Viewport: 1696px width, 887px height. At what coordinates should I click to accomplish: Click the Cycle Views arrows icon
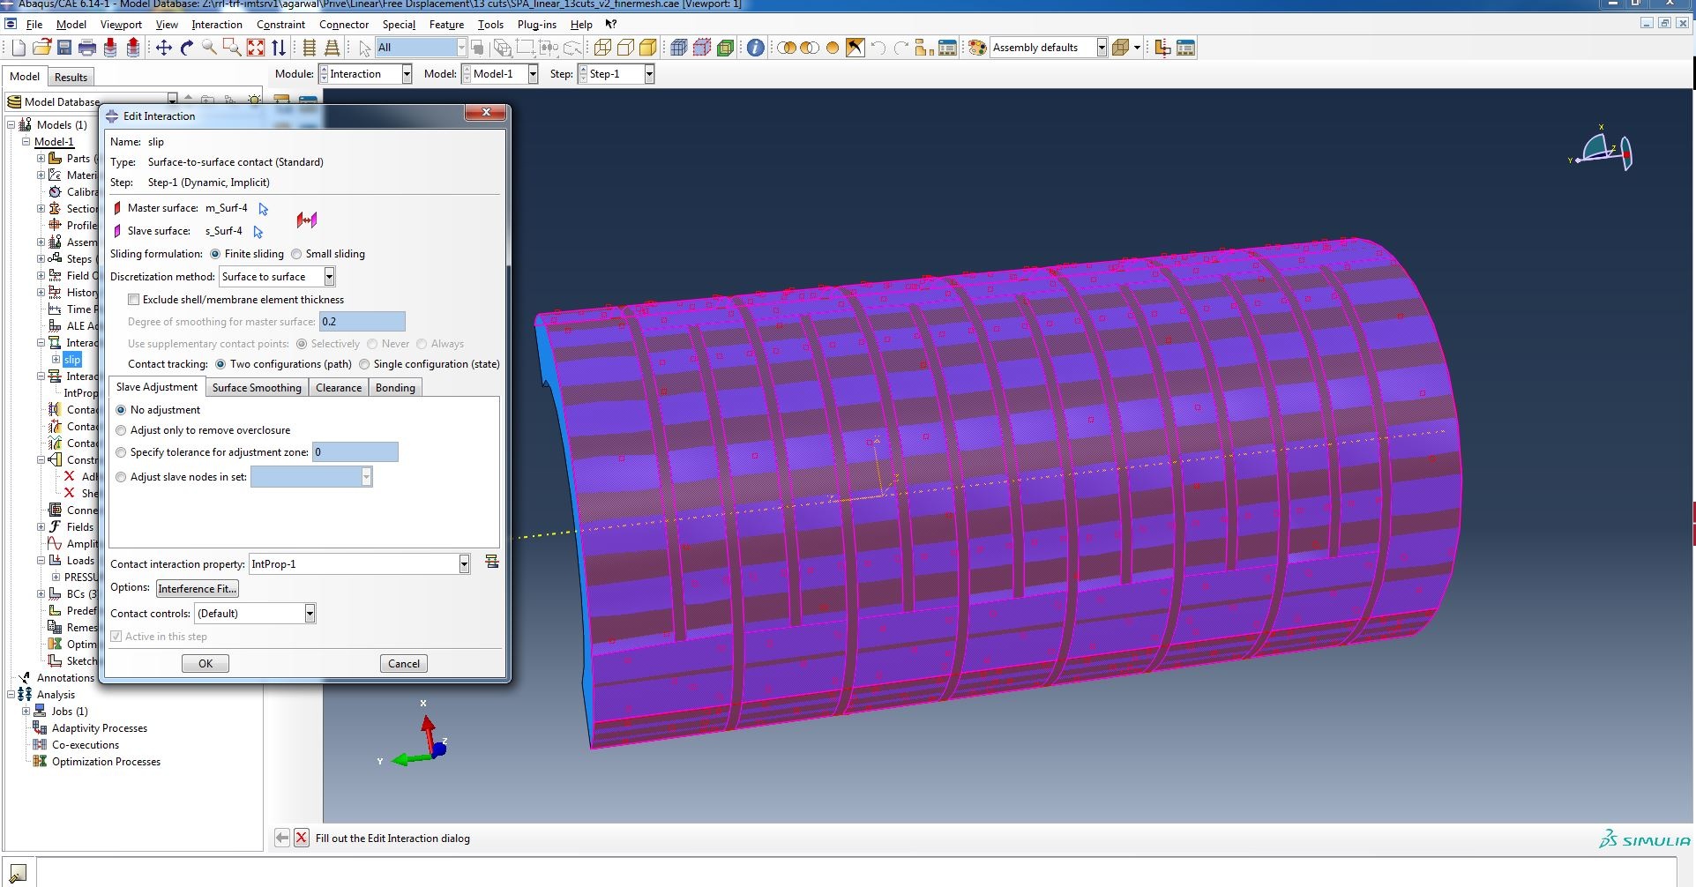coord(279,48)
